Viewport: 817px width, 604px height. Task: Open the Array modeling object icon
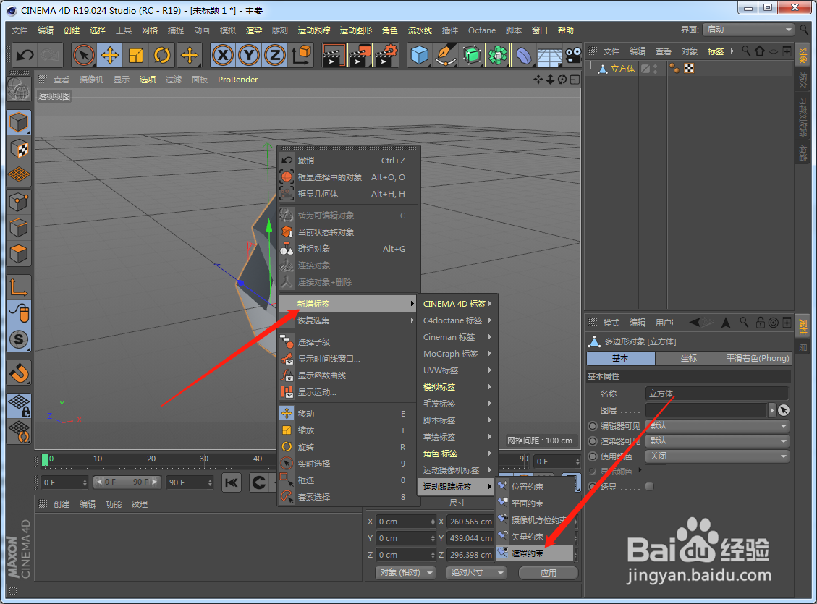(x=498, y=55)
